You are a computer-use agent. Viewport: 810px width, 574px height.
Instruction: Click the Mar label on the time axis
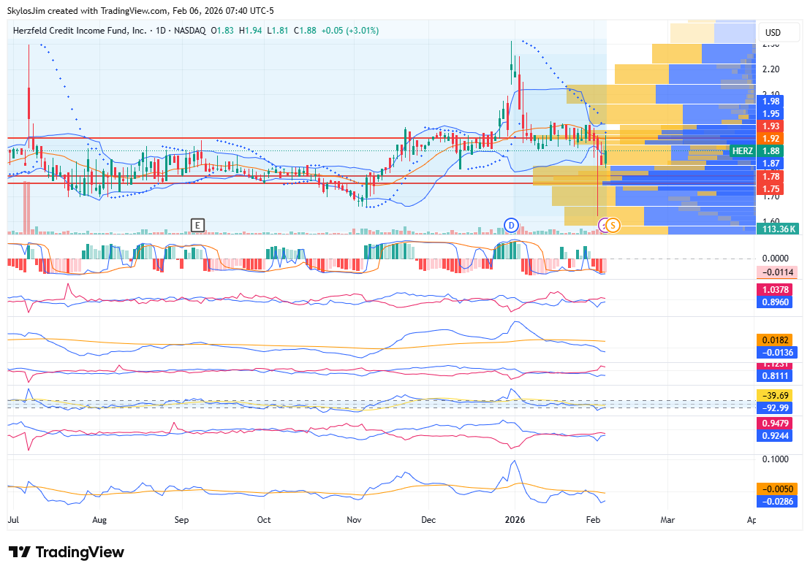click(667, 519)
